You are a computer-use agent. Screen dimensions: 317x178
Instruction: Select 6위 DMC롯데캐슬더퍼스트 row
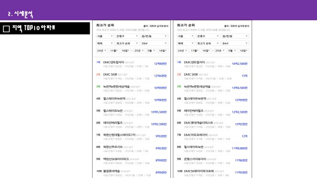click(x=212, y=125)
